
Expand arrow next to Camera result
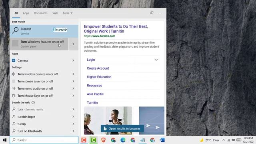pos(73,60)
